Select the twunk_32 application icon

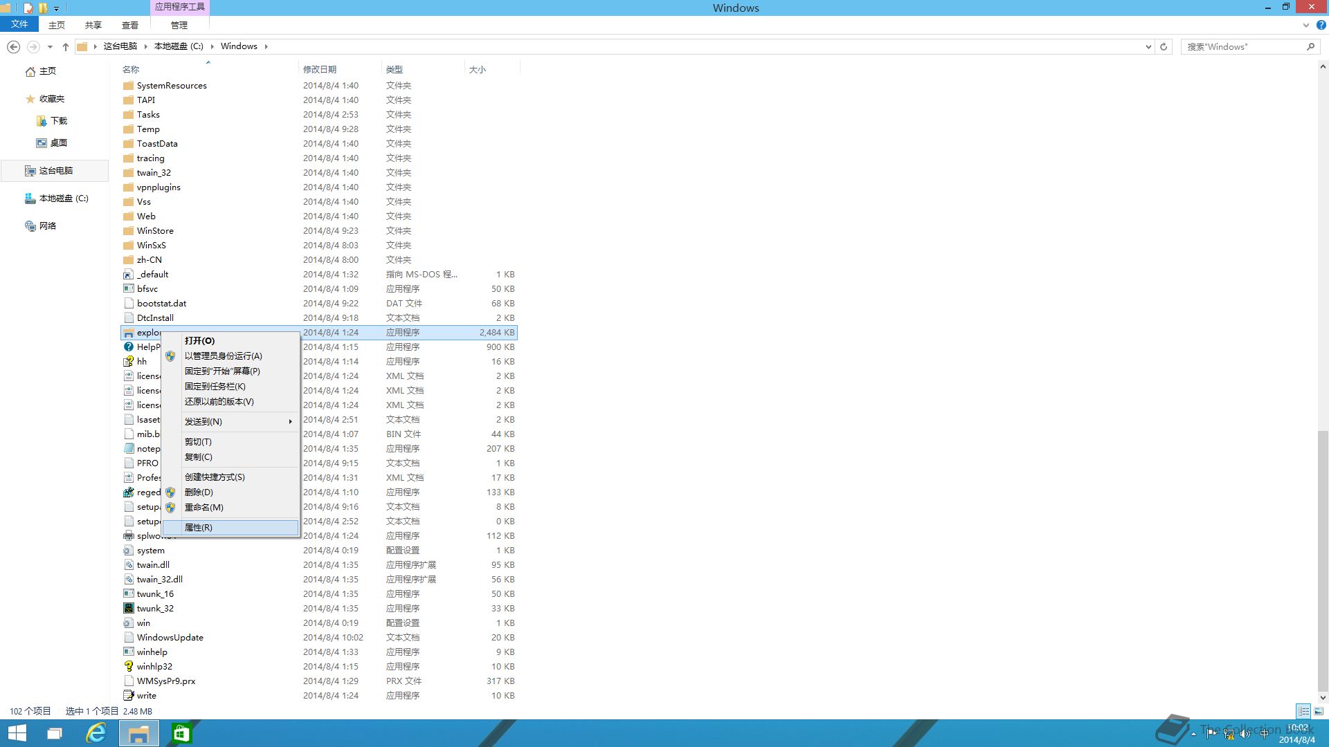(x=128, y=609)
